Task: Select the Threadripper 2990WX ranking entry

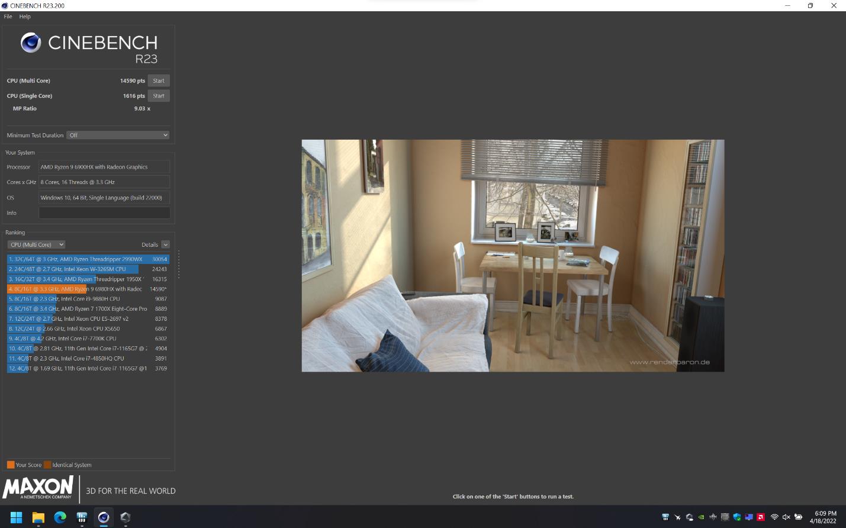Action: point(88,259)
